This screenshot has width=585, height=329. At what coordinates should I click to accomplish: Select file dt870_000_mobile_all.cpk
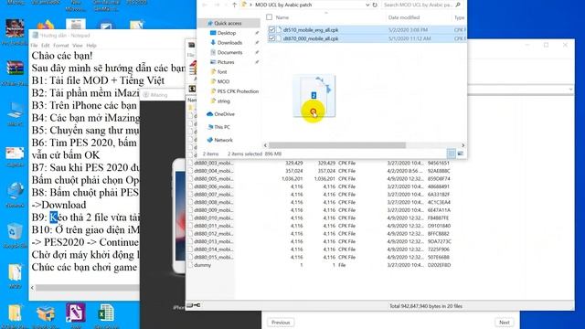tap(311, 38)
